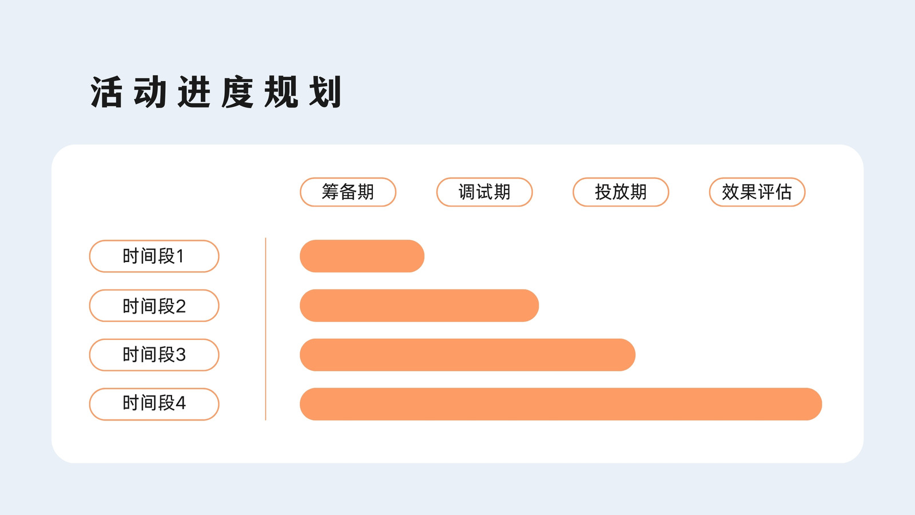Click the digit 4 in 时间段4 label
This screenshot has height=515, width=915.
[181, 403]
